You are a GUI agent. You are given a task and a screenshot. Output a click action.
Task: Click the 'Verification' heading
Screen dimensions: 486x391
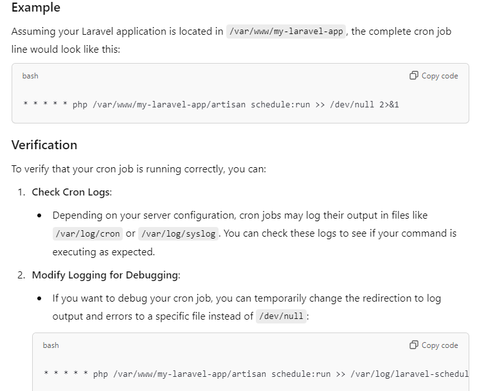coord(44,145)
